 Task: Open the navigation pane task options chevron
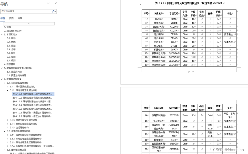(48, 3)
